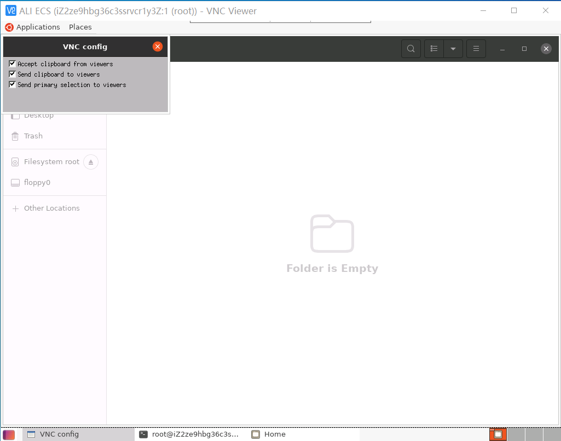Eject Filesystem root volume
561x441 pixels.
pyautogui.click(x=91, y=162)
